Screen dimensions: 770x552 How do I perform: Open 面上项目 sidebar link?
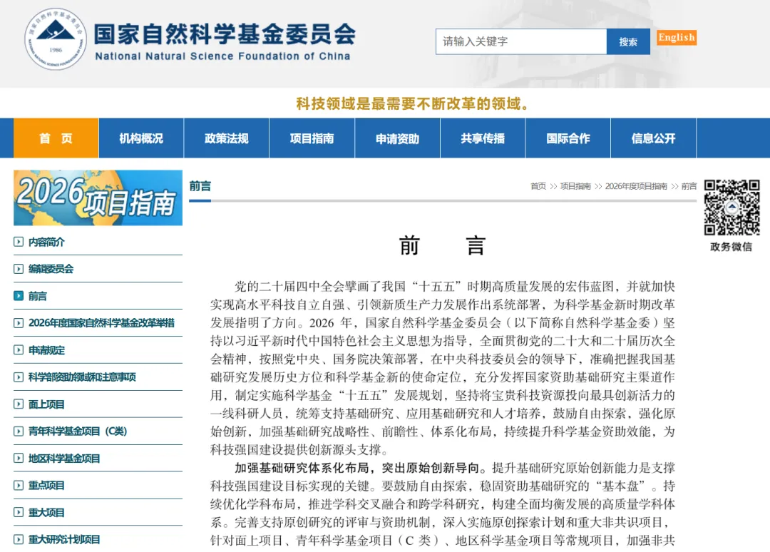pos(46,404)
